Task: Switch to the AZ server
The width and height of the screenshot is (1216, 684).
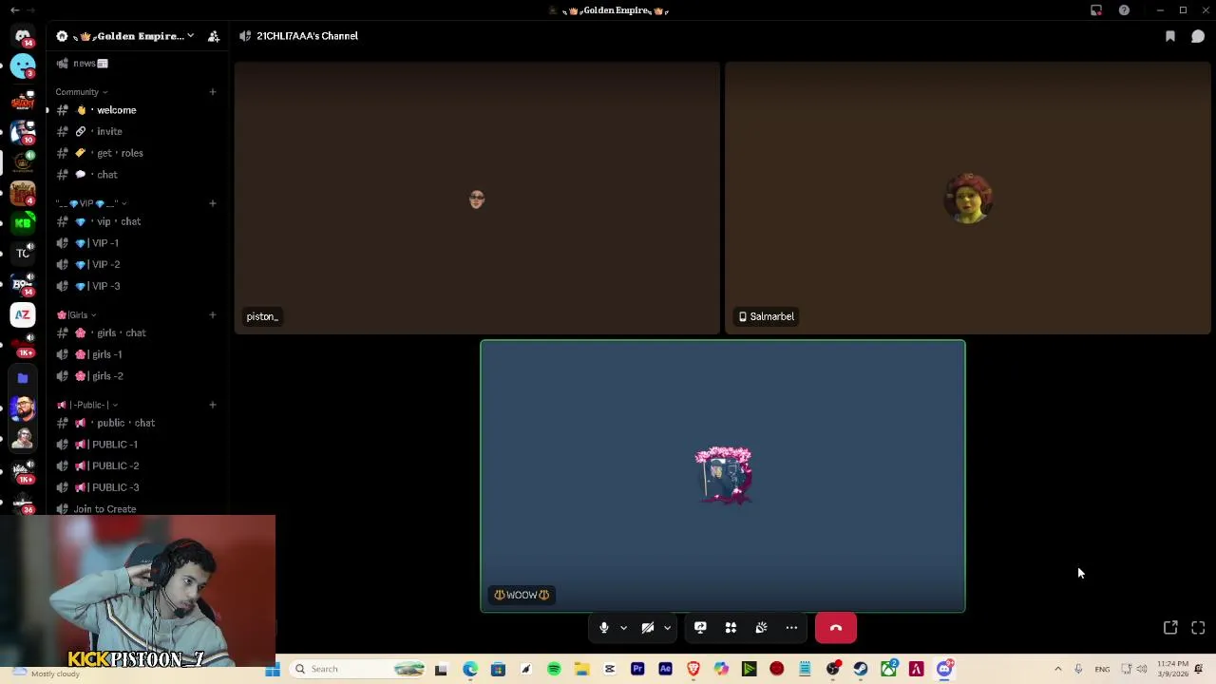Action: pos(23,314)
